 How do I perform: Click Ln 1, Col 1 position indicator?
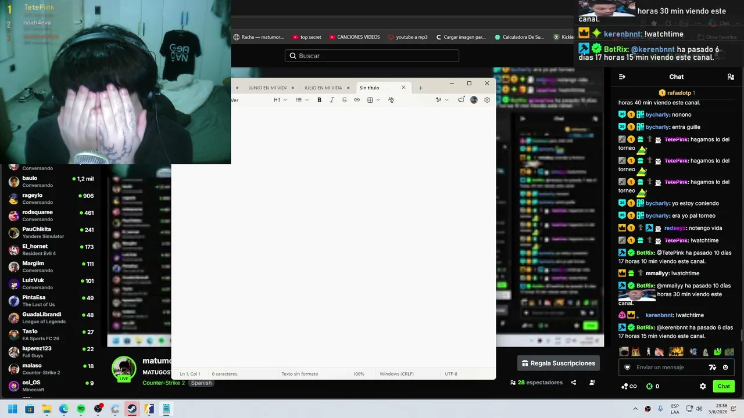tap(190, 374)
